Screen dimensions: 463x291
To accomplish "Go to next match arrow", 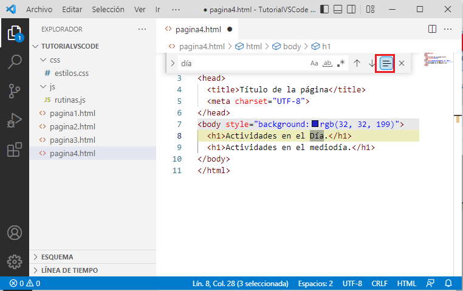I will (372, 63).
